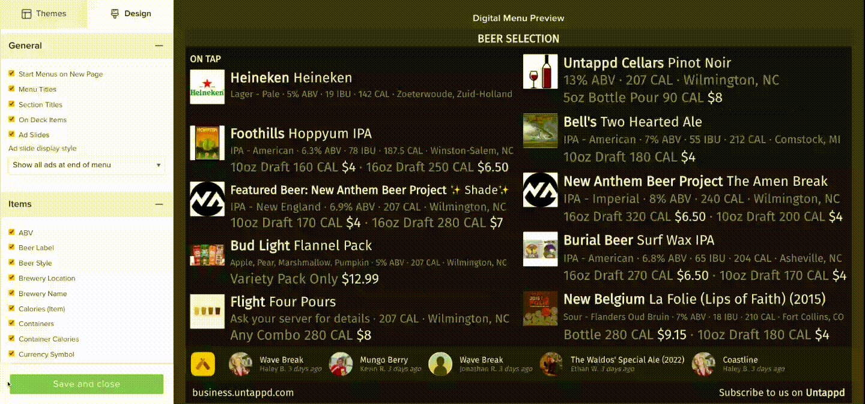Click the Untappd Cellars wine bottle icon
Screen dimensions: 865x404
(x=541, y=71)
